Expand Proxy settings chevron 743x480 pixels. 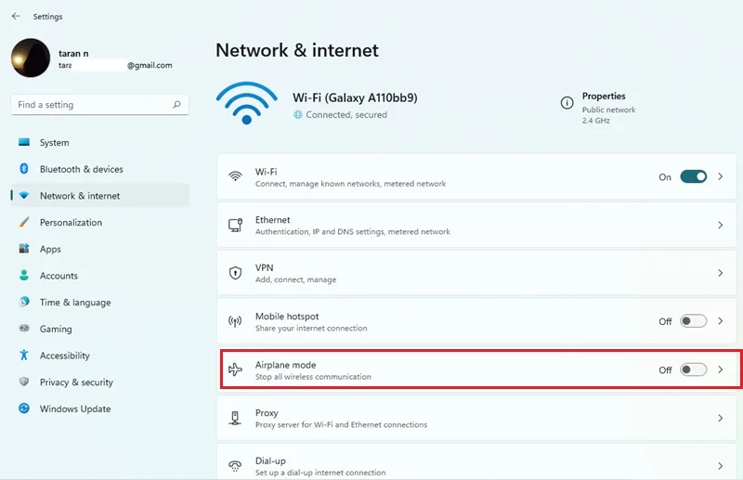tap(721, 418)
